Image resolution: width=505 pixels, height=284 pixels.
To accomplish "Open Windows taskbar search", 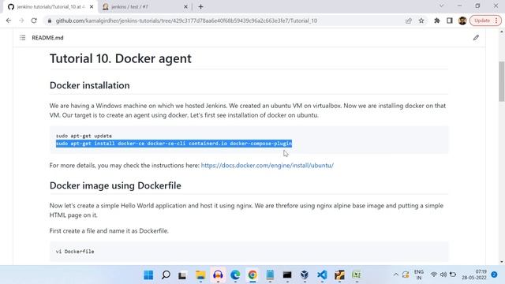I will click(x=166, y=275).
